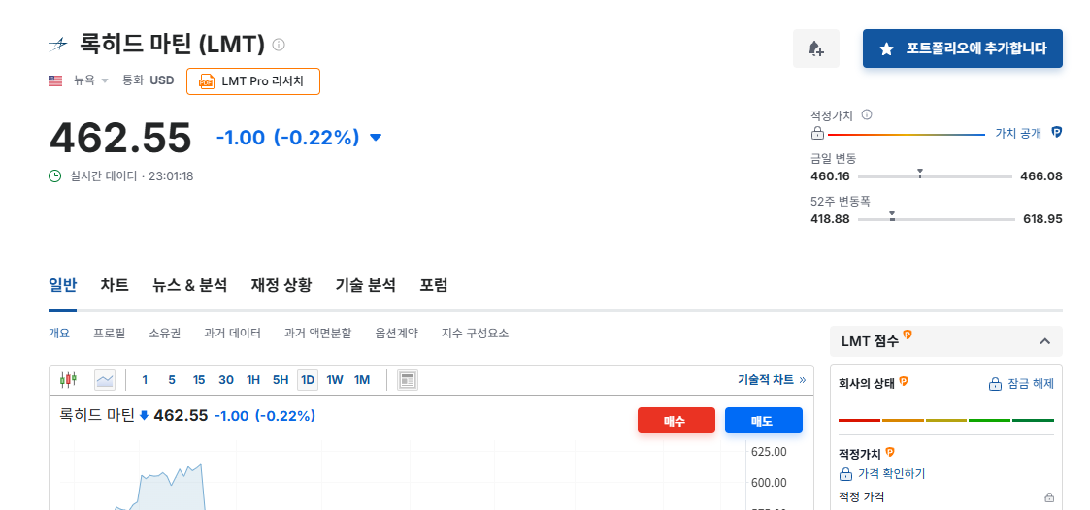Click the Lockheed Martin logo icon

[57, 46]
